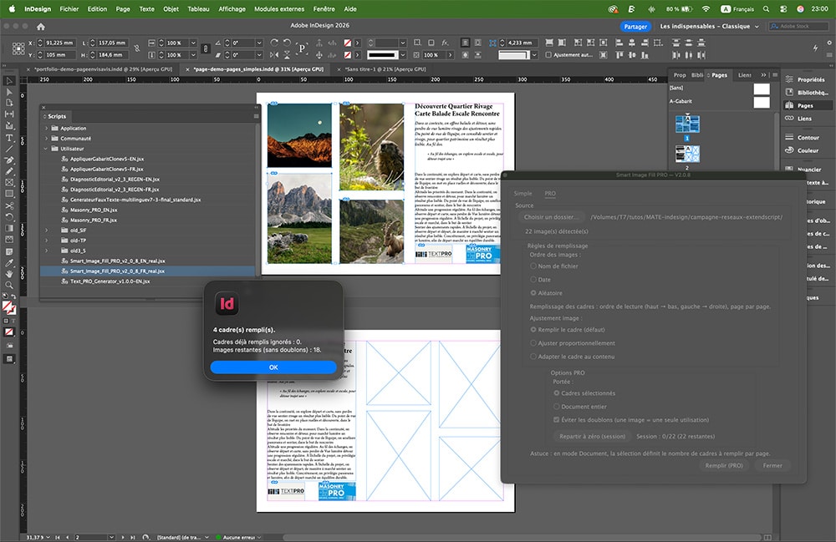Screen dimensions: 836x542
Task: Open the Scripts panel flyout menu
Action: [x=257, y=116]
